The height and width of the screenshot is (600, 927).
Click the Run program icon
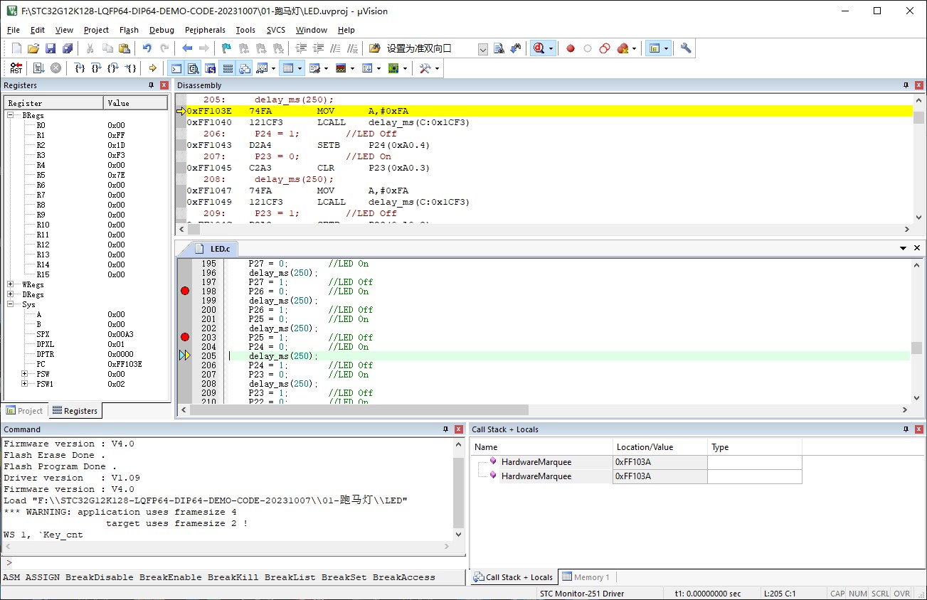[38, 68]
